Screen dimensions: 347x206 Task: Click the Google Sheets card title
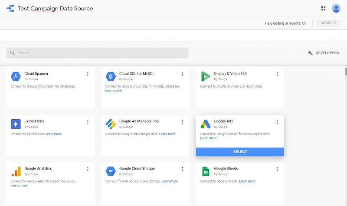pos(226,168)
